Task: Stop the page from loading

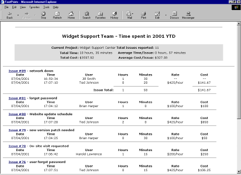Action: (x=44, y=15)
